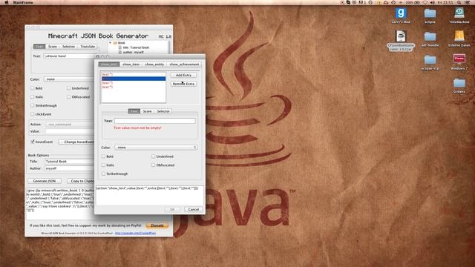
Task: Click the Generate JSON button
Action: [45, 181]
